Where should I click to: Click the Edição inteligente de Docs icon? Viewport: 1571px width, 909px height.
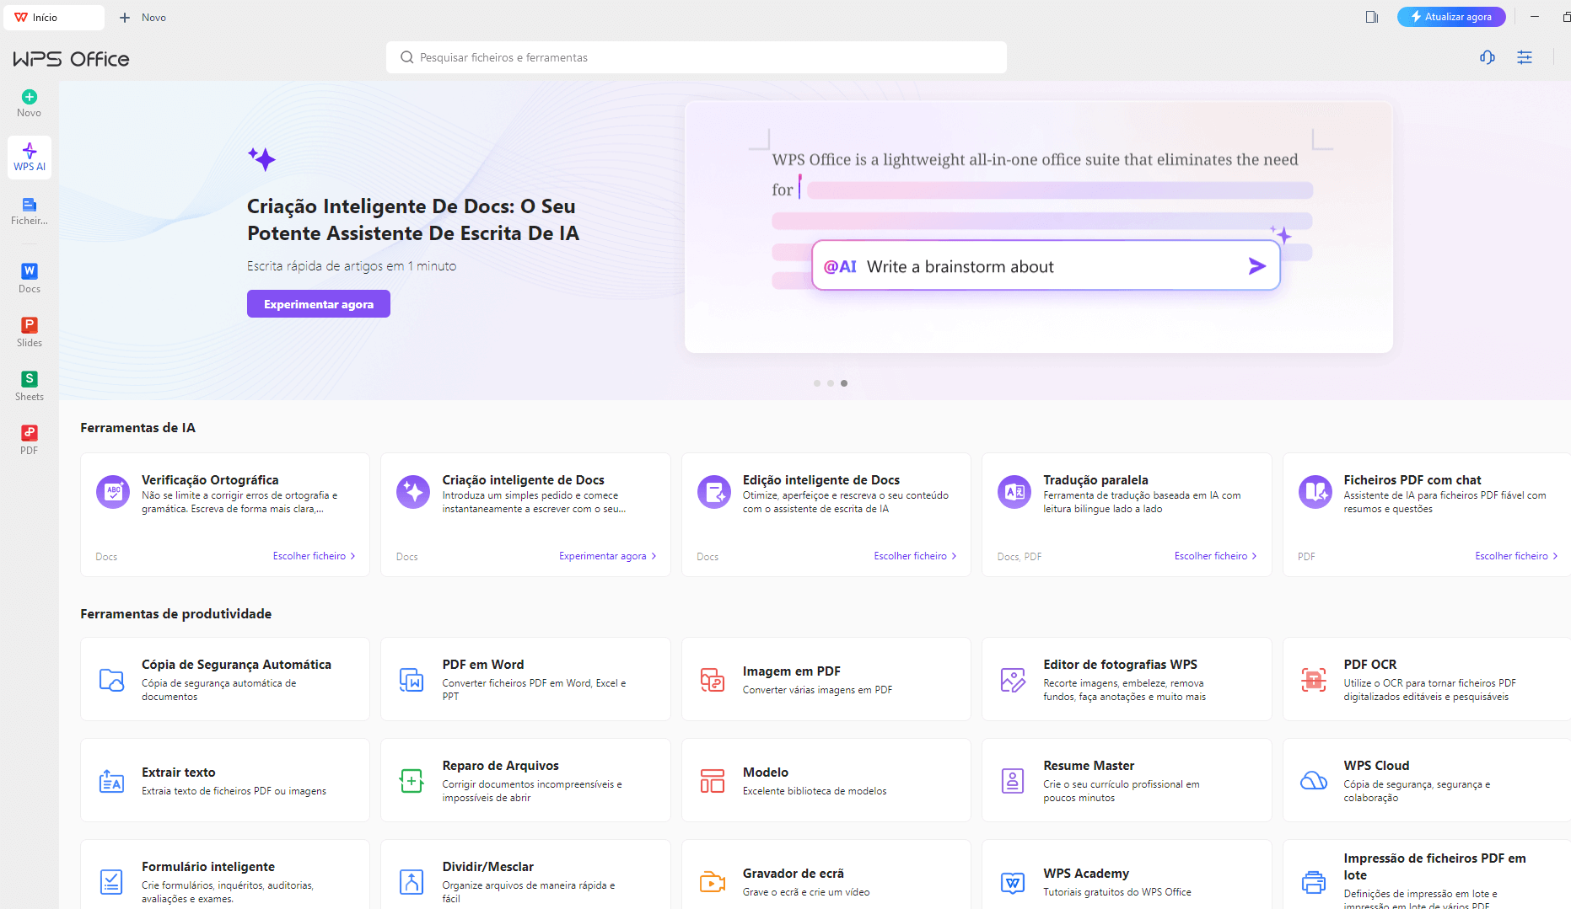714,492
